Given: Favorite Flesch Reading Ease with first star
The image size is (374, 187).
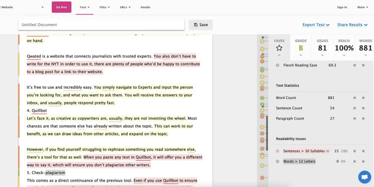Looking at the screenshot, I should [x=355, y=65].
